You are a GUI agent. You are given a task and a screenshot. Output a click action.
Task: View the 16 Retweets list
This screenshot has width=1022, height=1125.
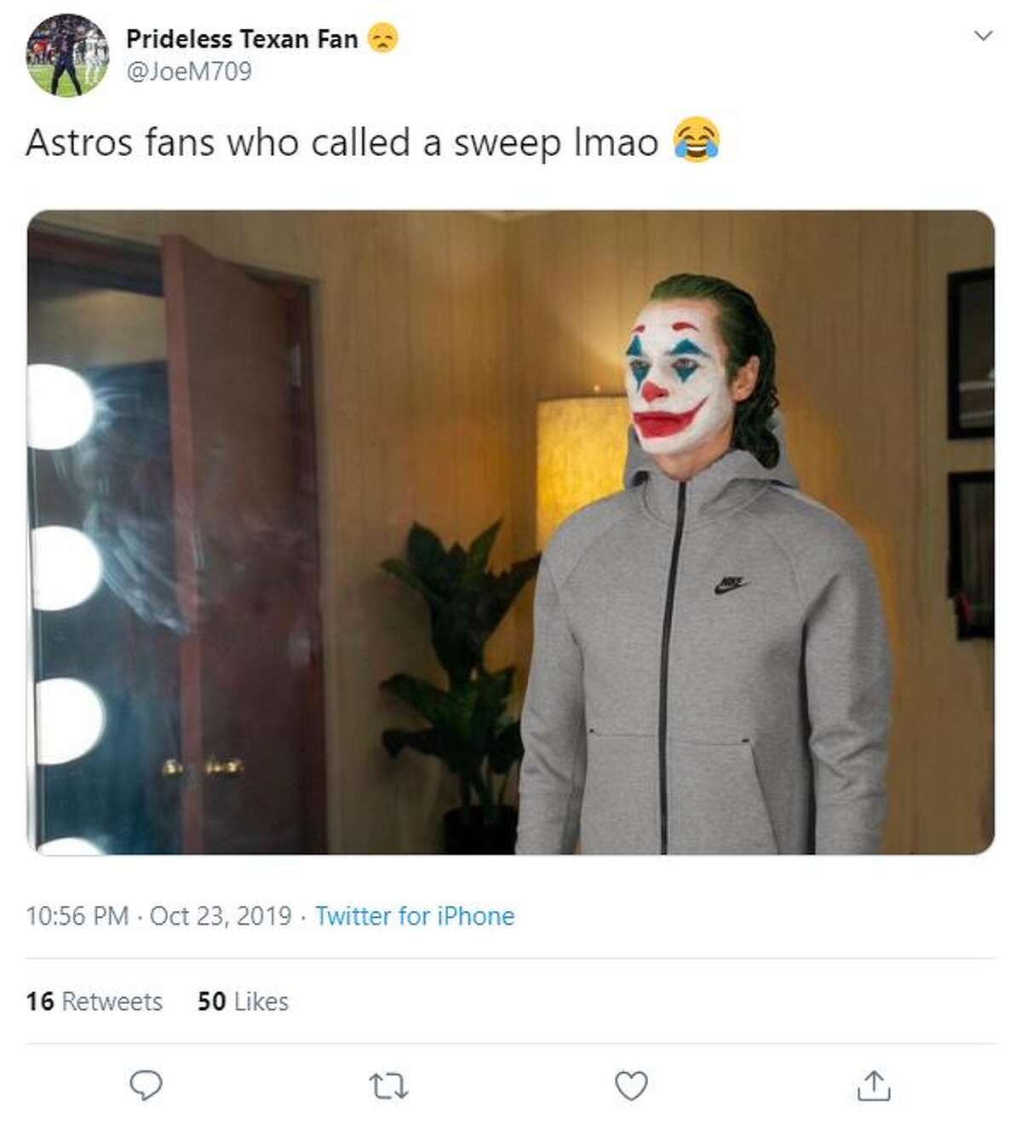pyautogui.click(x=94, y=1001)
